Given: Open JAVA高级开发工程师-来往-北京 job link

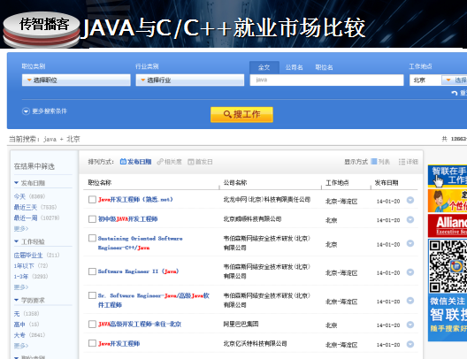Looking at the screenshot, I should tap(140, 325).
